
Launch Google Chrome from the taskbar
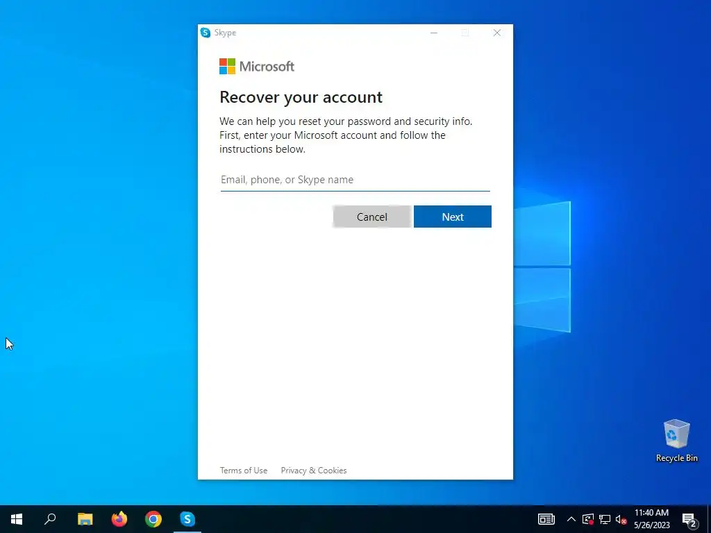click(153, 519)
